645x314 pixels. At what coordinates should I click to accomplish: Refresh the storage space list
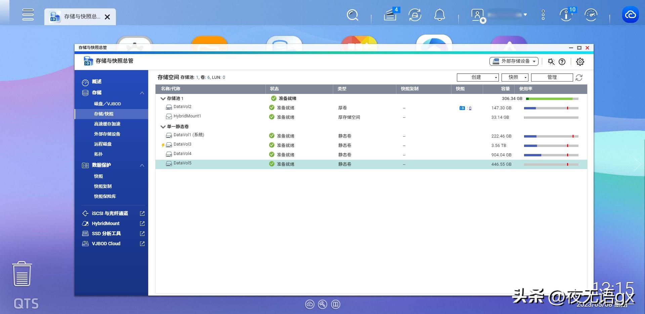point(579,78)
